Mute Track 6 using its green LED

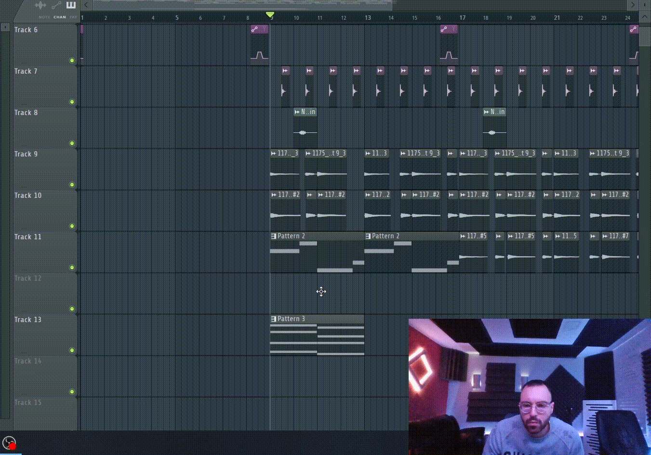click(x=72, y=61)
